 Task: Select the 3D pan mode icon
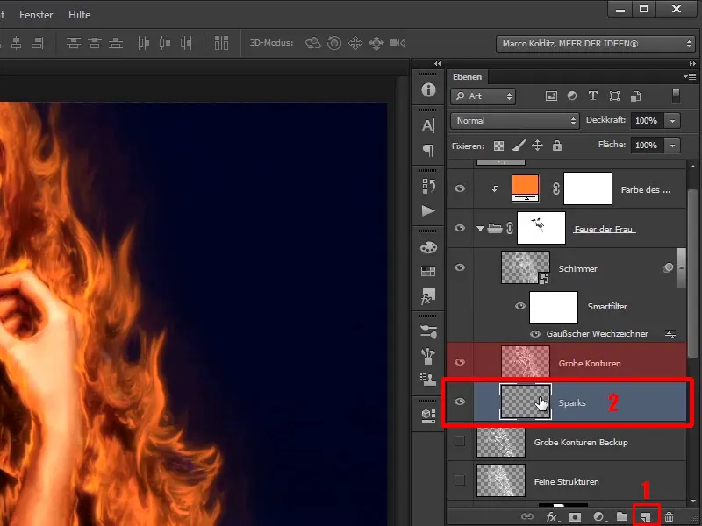(355, 43)
